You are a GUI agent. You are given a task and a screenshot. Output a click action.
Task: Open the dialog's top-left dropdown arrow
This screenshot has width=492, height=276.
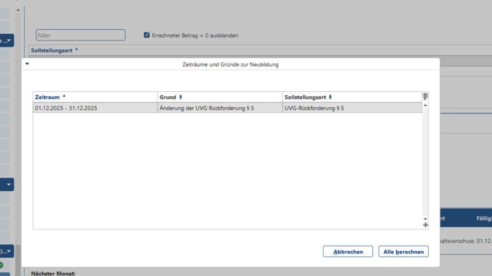(27, 64)
